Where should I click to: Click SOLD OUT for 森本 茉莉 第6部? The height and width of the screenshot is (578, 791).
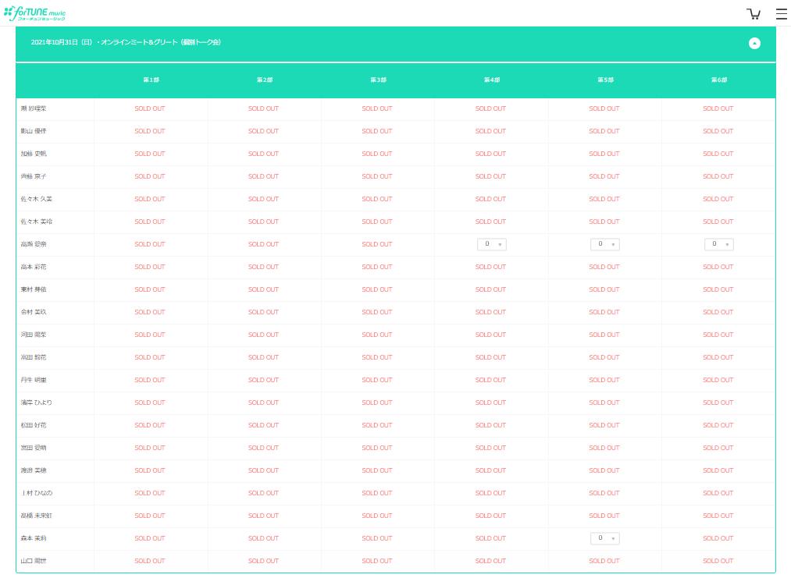[718, 539]
